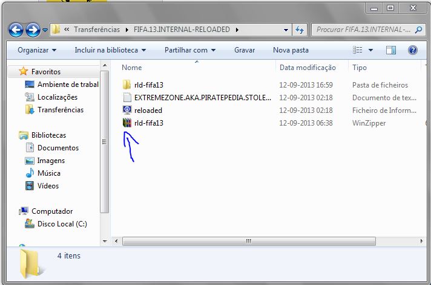This screenshot has width=431, height=285.
Task: Sort files by the Nome column header
Action: [132, 68]
